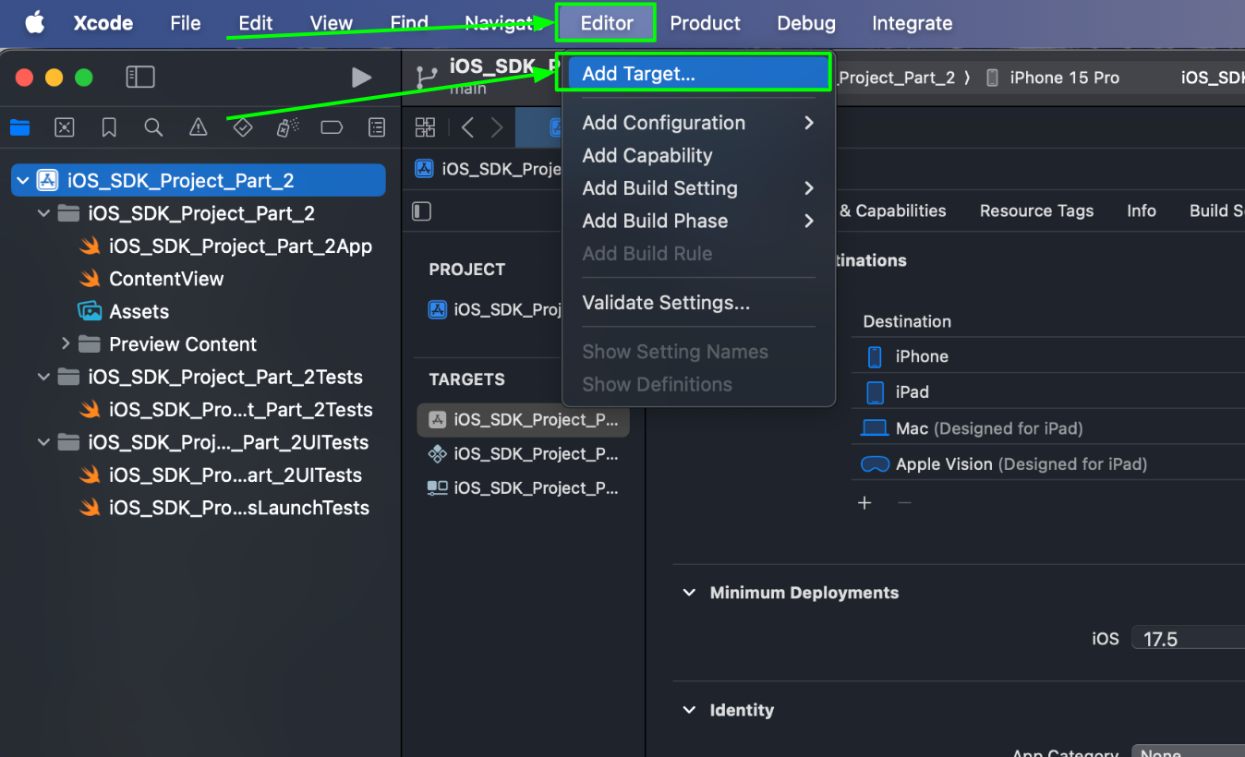
Task: Collapse the Minimum Deployments section
Action: 689,593
